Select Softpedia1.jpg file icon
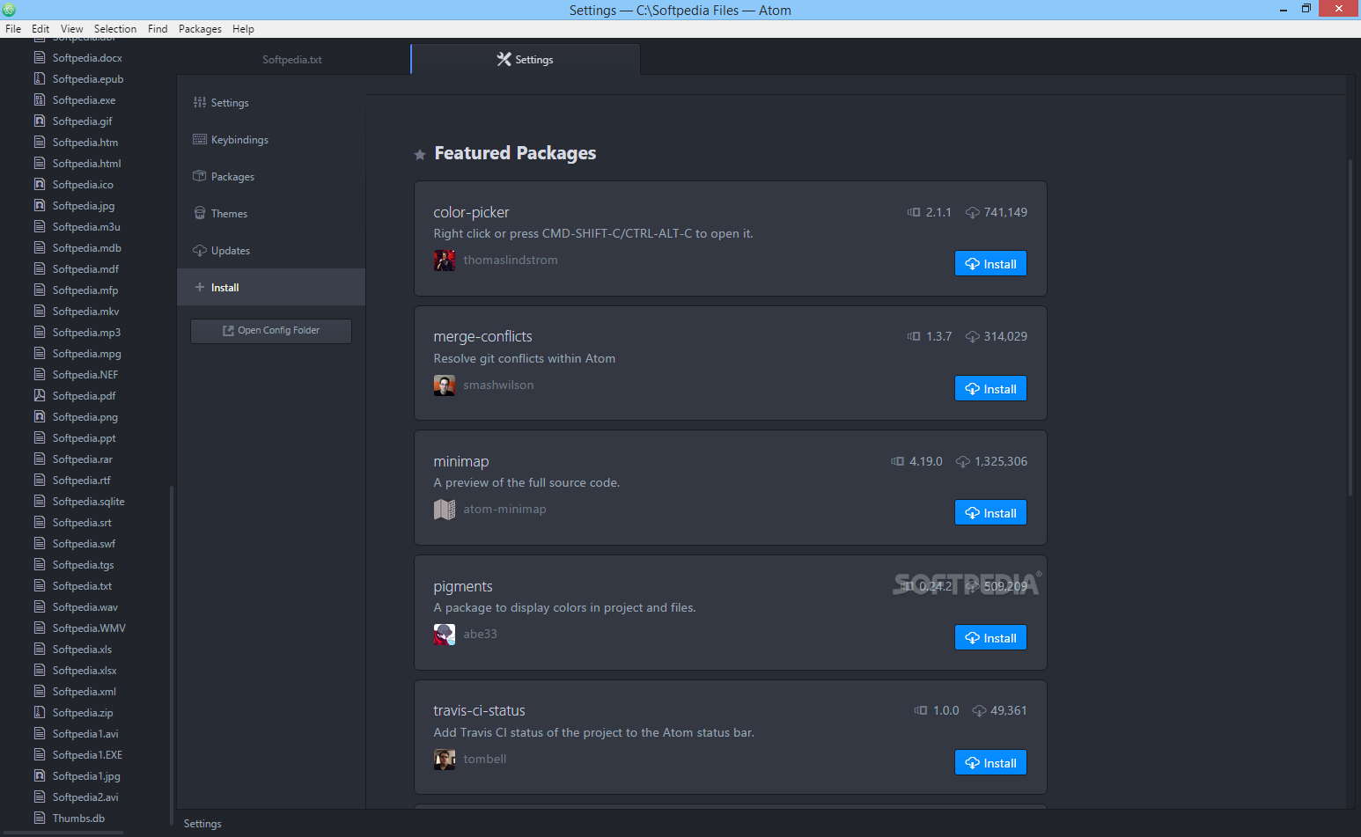The image size is (1361, 837). [40, 776]
